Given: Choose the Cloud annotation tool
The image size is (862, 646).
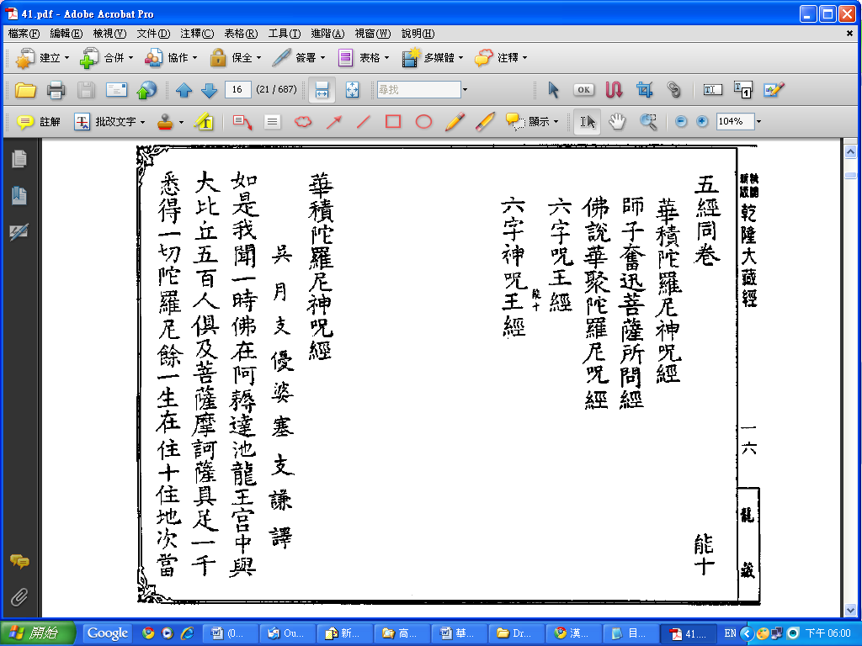Looking at the screenshot, I should click(x=302, y=122).
